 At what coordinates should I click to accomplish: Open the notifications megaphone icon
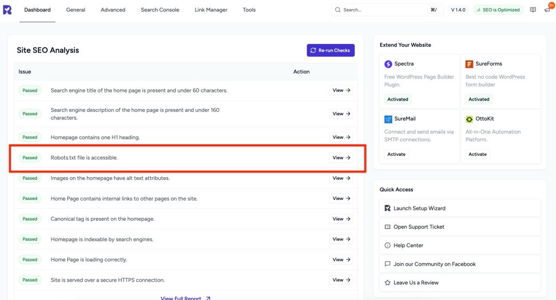click(x=547, y=10)
